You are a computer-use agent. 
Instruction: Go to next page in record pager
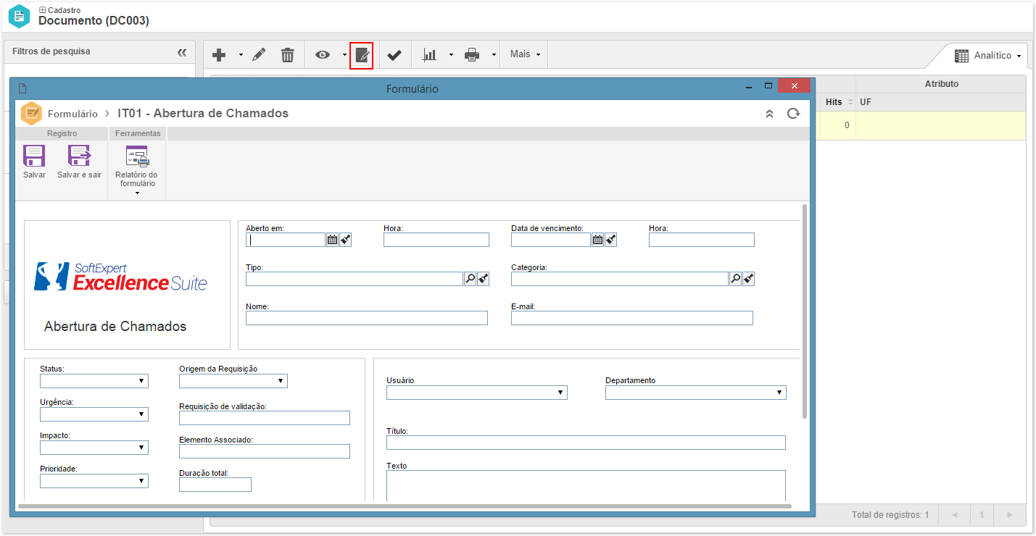click(x=1009, y=515)
